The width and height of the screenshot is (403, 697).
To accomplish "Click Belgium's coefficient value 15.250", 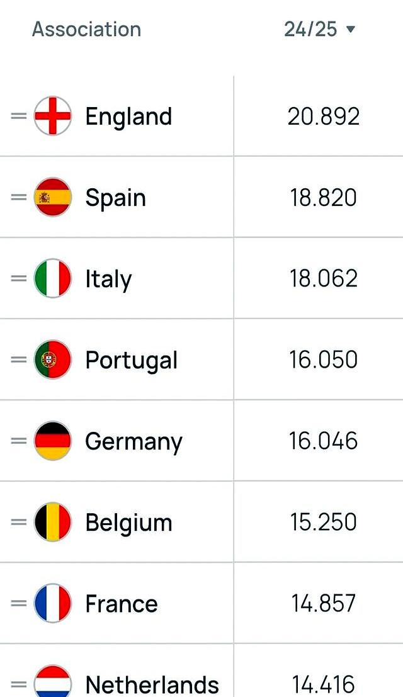I will (324, 522).
